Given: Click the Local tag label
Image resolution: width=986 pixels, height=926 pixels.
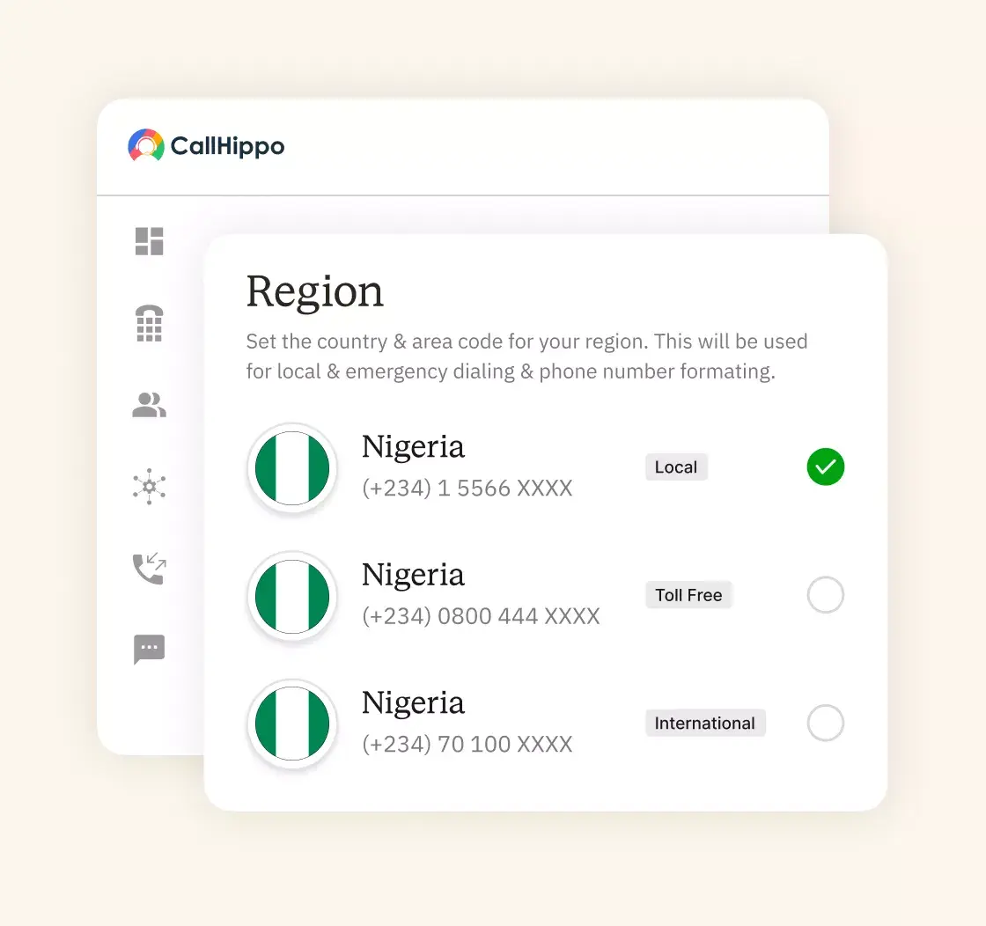Looking at the screenshot, I should (676, 467).
